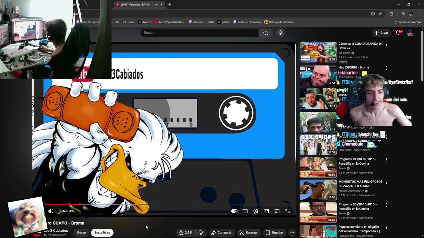Viewport: 424px width, 238px height.
Task: Open the Bandeja de entrada bookmark
Action: 279,22
